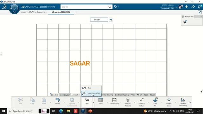This screenshot has width=203, height=114.
Task: Select the Surface Texture tool
Action: coord(141,102)
